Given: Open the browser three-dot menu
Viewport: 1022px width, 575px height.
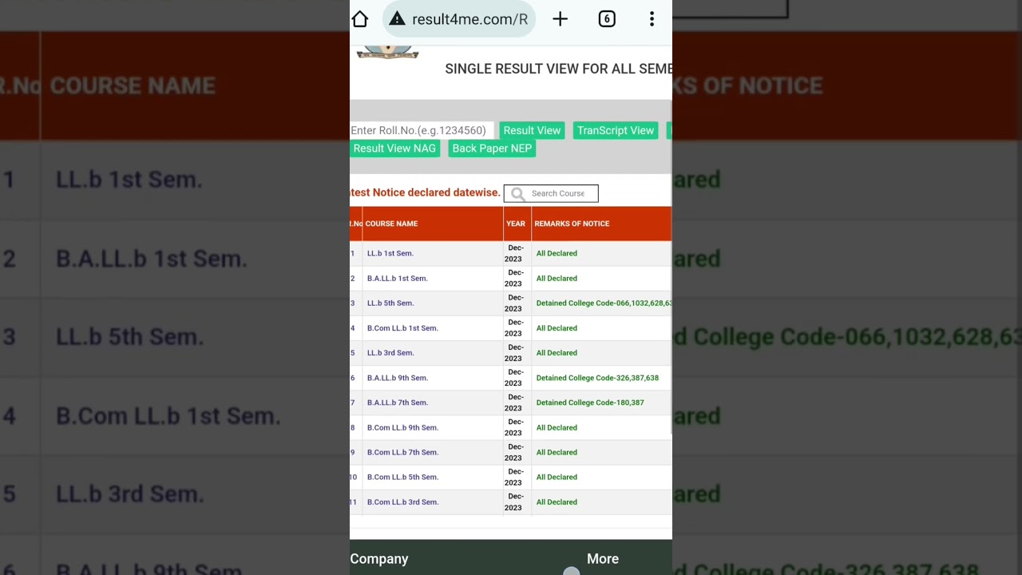Looking at the screenshot, I should 652,19.
